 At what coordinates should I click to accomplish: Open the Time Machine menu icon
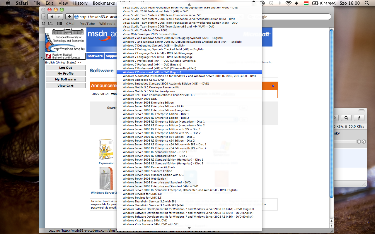point(271,3)
